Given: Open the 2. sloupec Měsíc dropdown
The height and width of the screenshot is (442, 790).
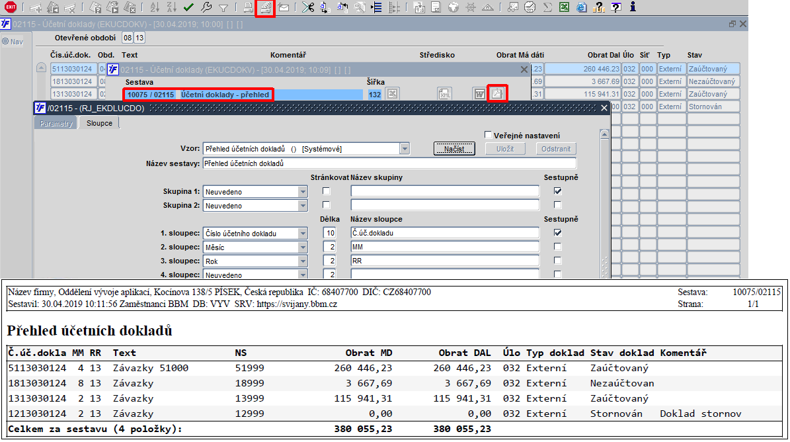Looking at the screenshot, I should (302, 247).
